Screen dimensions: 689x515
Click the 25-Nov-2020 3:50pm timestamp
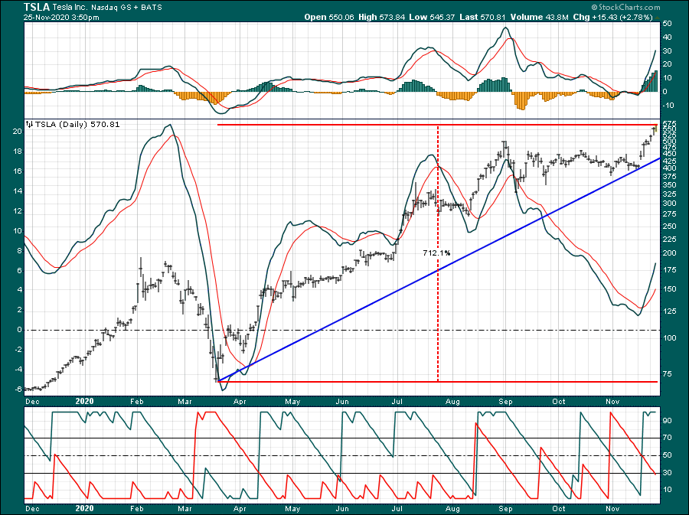53,16
